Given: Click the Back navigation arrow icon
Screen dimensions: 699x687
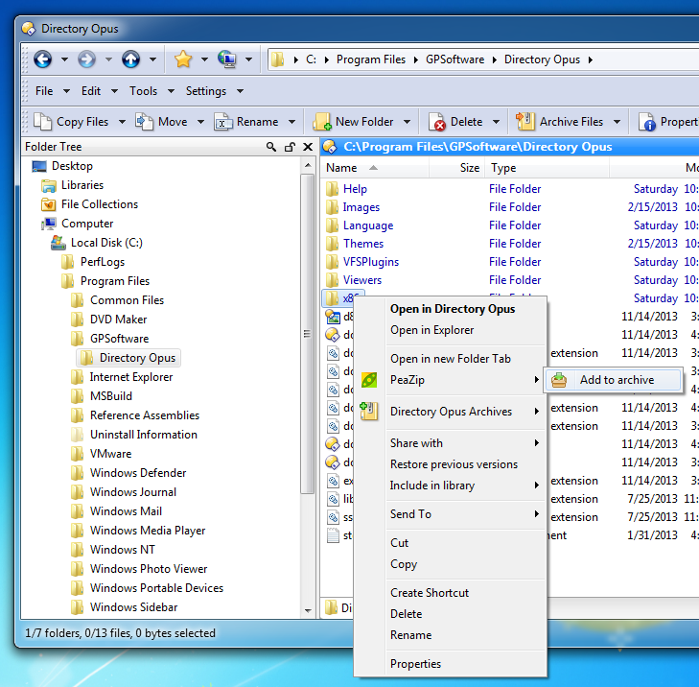Looking at the screenshot, I should click(43, 59).
